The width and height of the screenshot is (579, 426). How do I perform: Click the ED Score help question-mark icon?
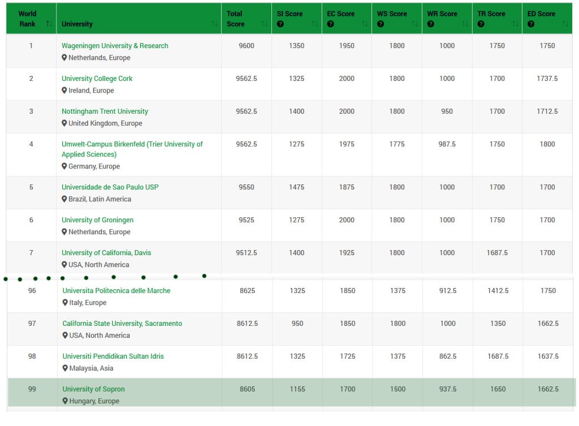coord(531,24)
